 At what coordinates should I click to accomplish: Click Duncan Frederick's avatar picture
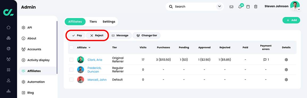[80, 70]
